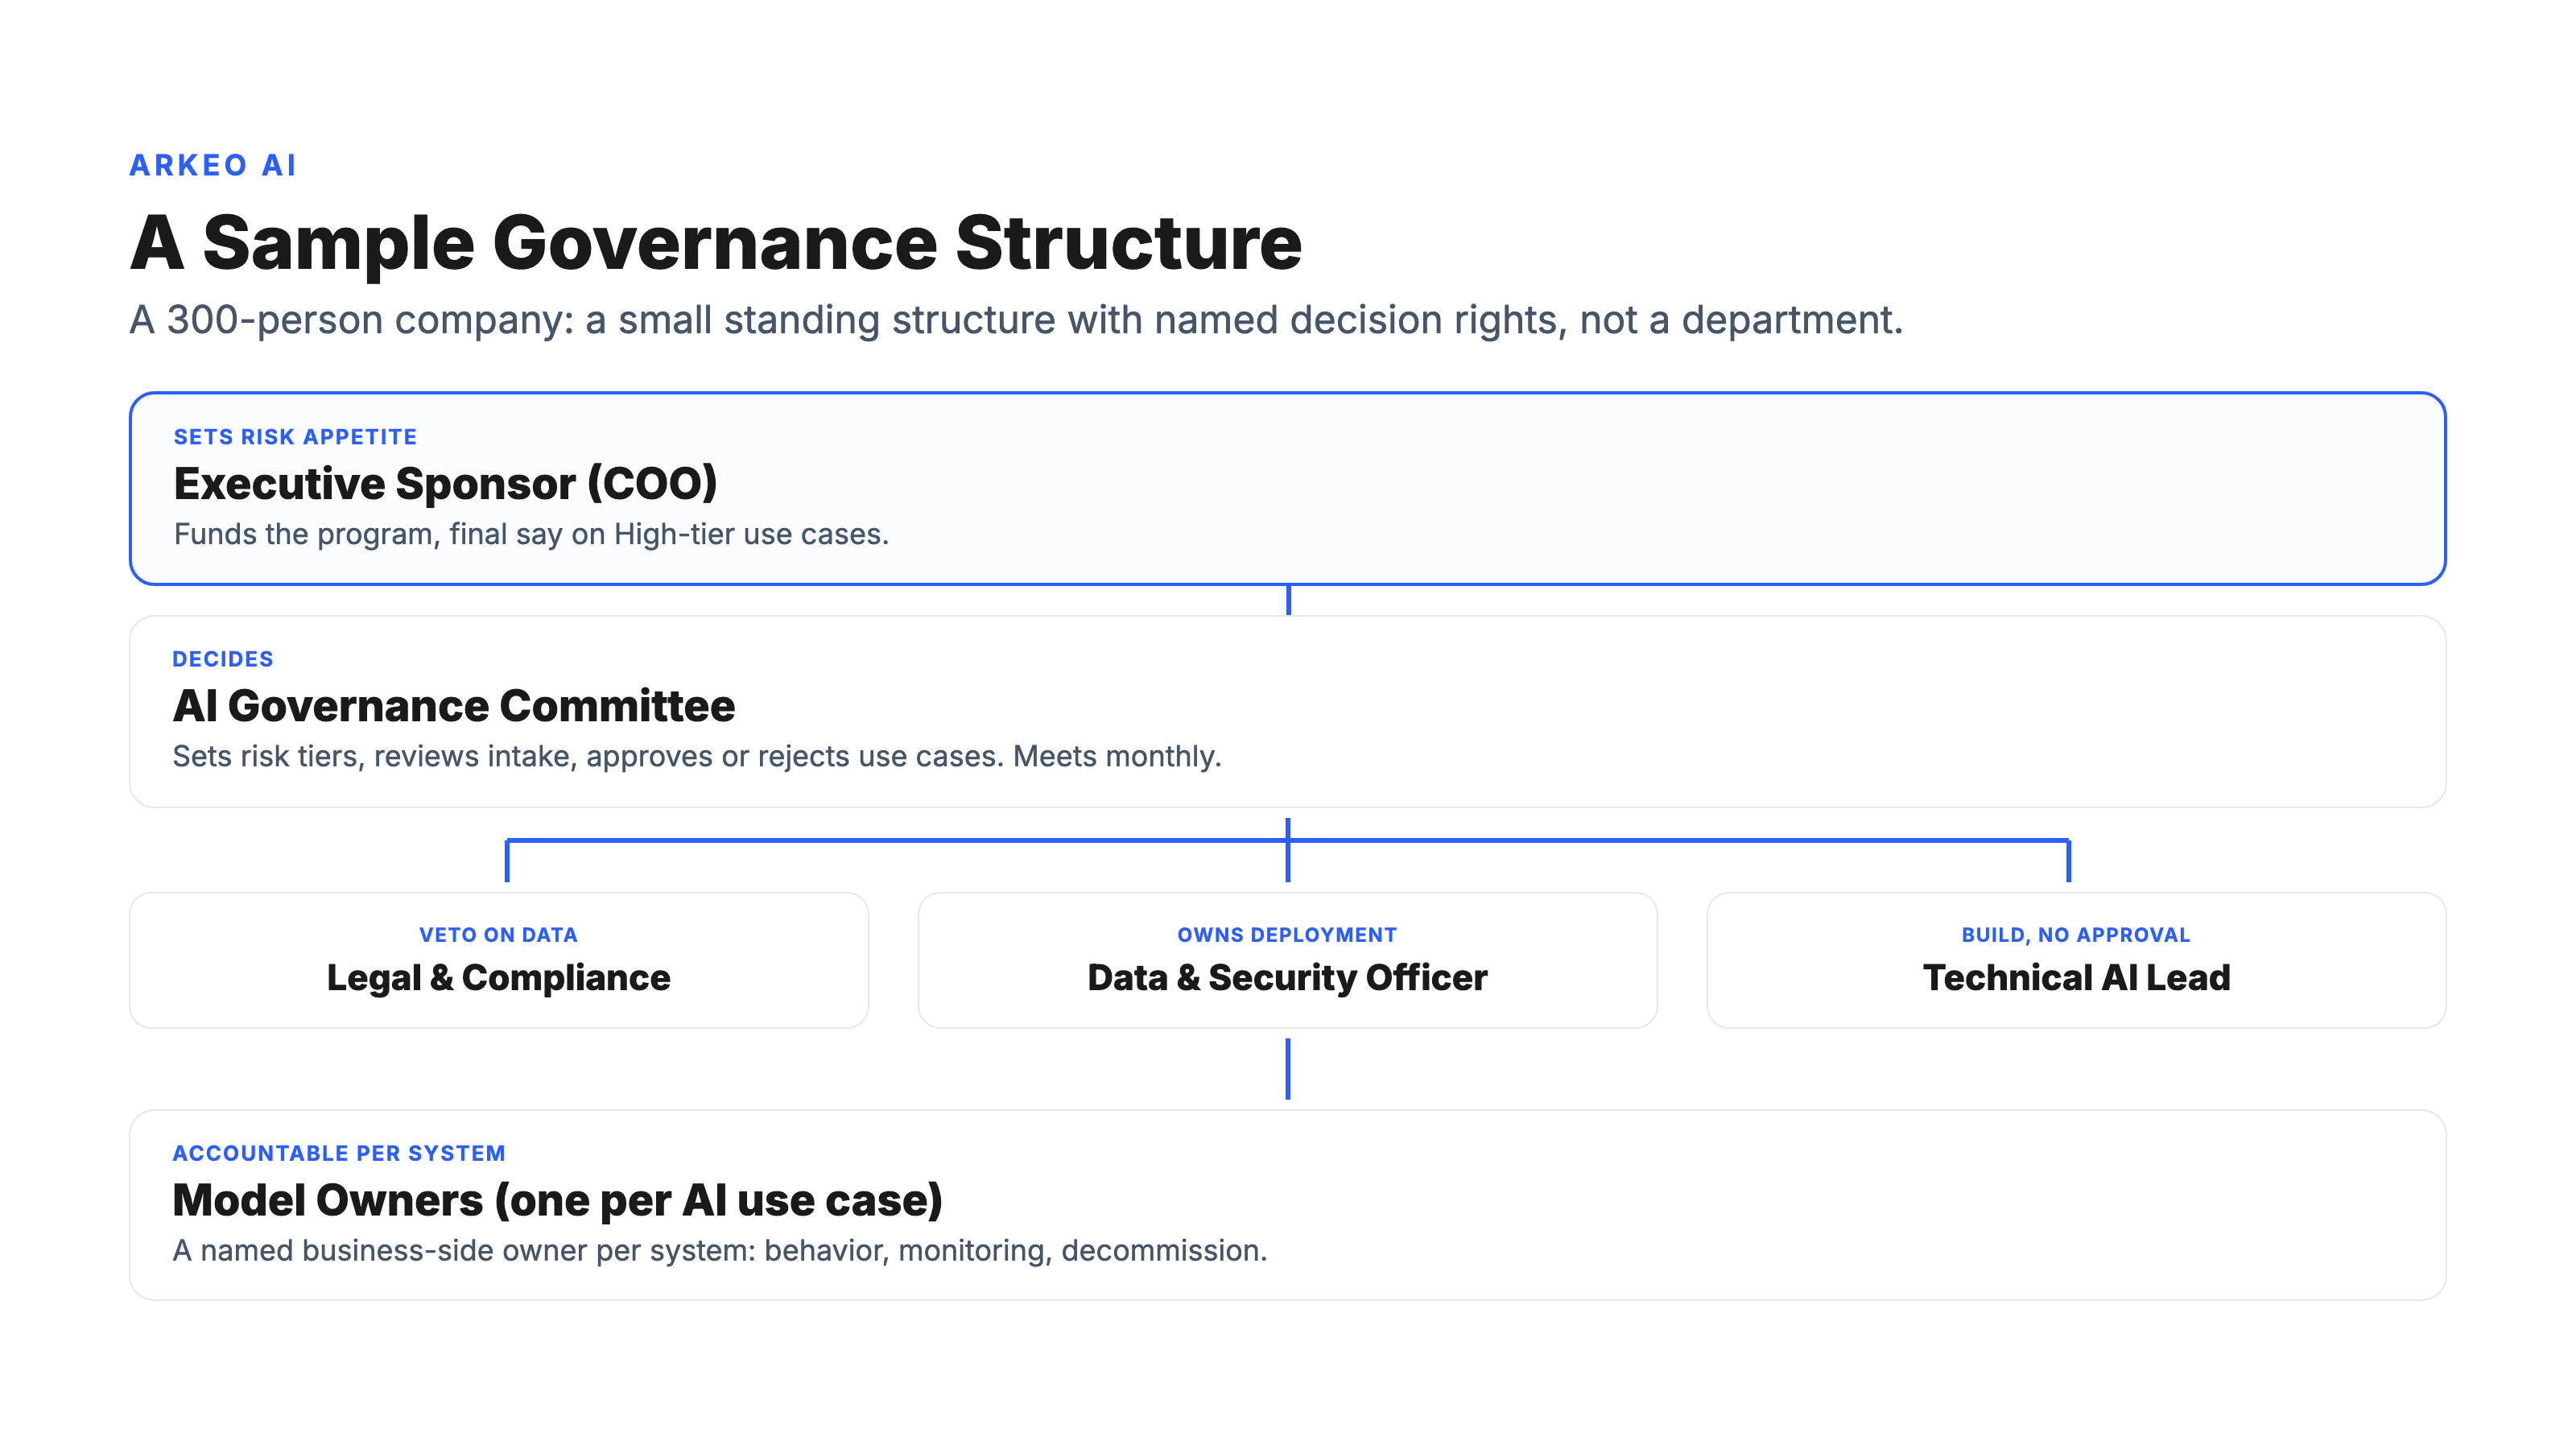
Task: Click the "VETO ON DATA" label
Action: point(498,935)
